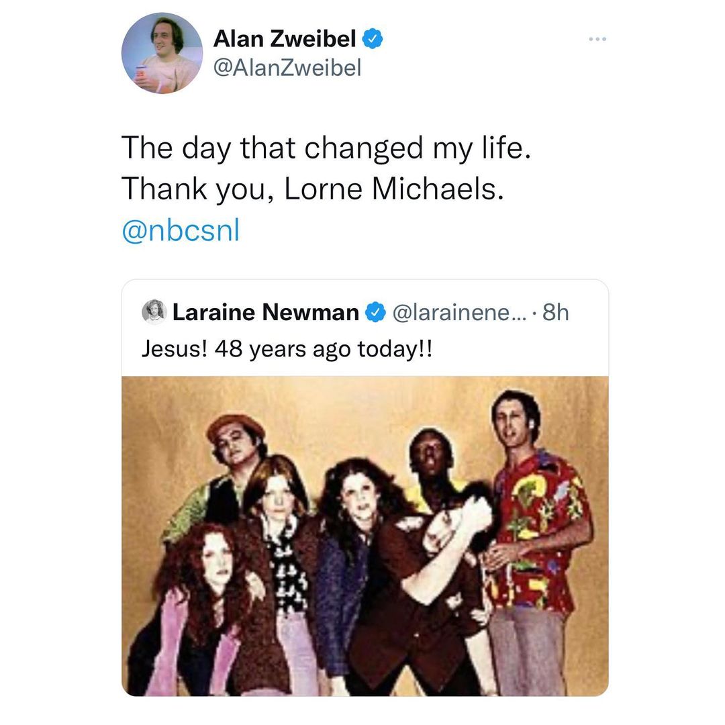Viewport: 725px width, 725px height.
Task: Click the verified badge beside Laraine Newman
Action: [x=375, y=312]
